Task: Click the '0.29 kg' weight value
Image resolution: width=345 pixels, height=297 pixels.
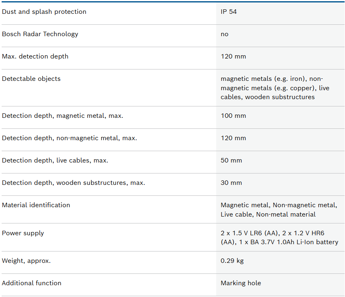Action: click(232, 261)
